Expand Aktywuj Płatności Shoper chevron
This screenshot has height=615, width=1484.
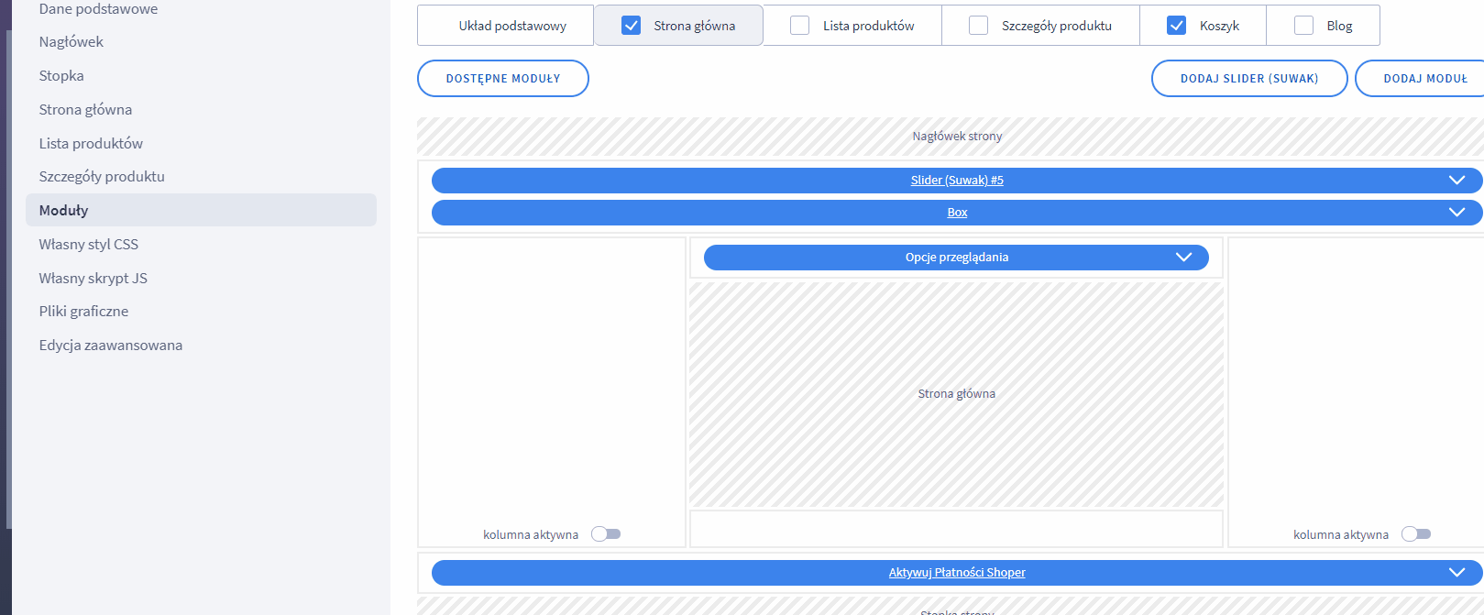click(1457, 573)
